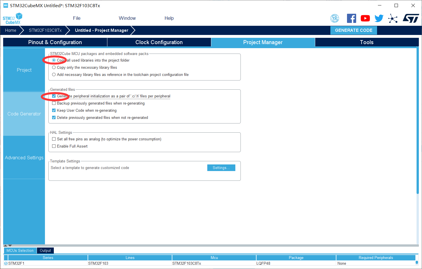422x269 pixels.
Task: Open Advanced Settings side section
Action: 24,158
